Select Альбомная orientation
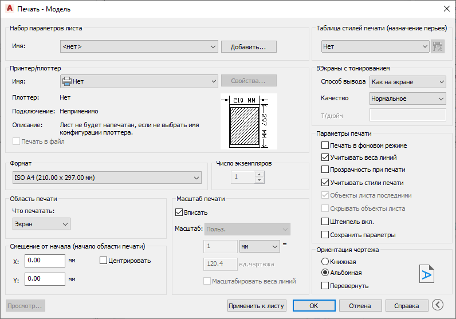Screen dimensions: 456x319 click(325, 273)
